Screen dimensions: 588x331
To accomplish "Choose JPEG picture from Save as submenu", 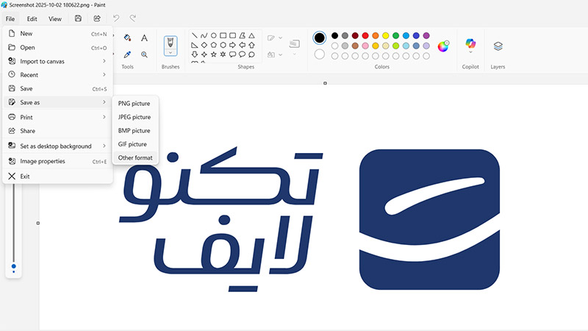I will point(134,117).
